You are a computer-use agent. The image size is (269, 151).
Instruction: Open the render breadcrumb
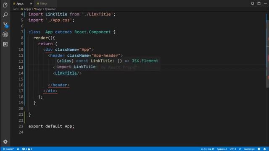click(50, 9)
